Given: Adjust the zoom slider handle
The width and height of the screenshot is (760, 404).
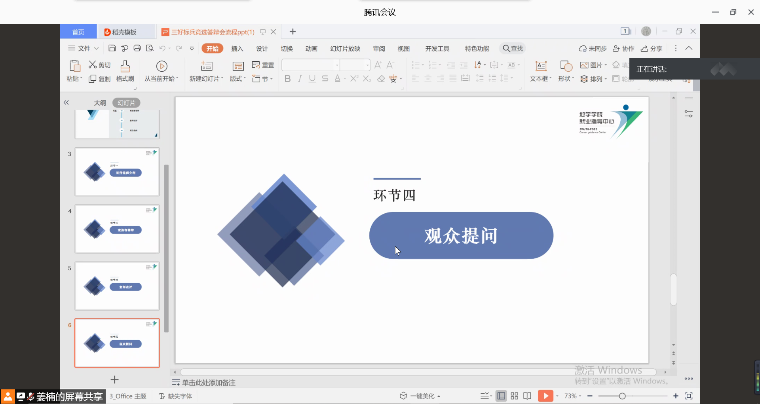Looking at the screenshot, I should tap(622, 396).
